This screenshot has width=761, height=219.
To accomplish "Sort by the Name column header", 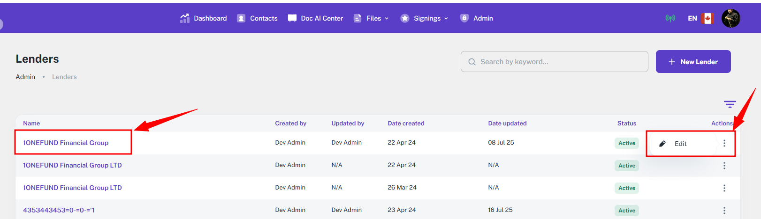I will tap(31, 124).
